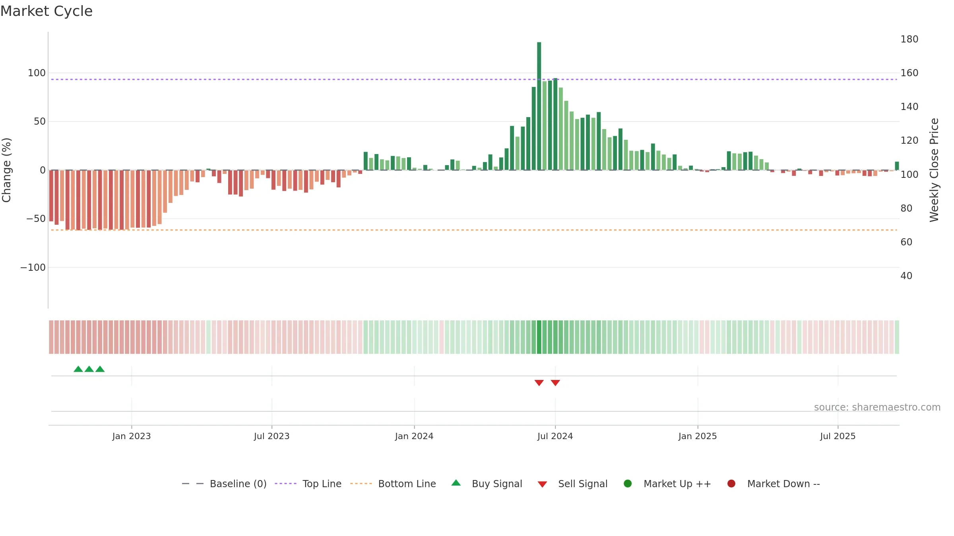Screen dimensions: 954x536
Task: Click the first red sell signal marker
Action: 539,383
